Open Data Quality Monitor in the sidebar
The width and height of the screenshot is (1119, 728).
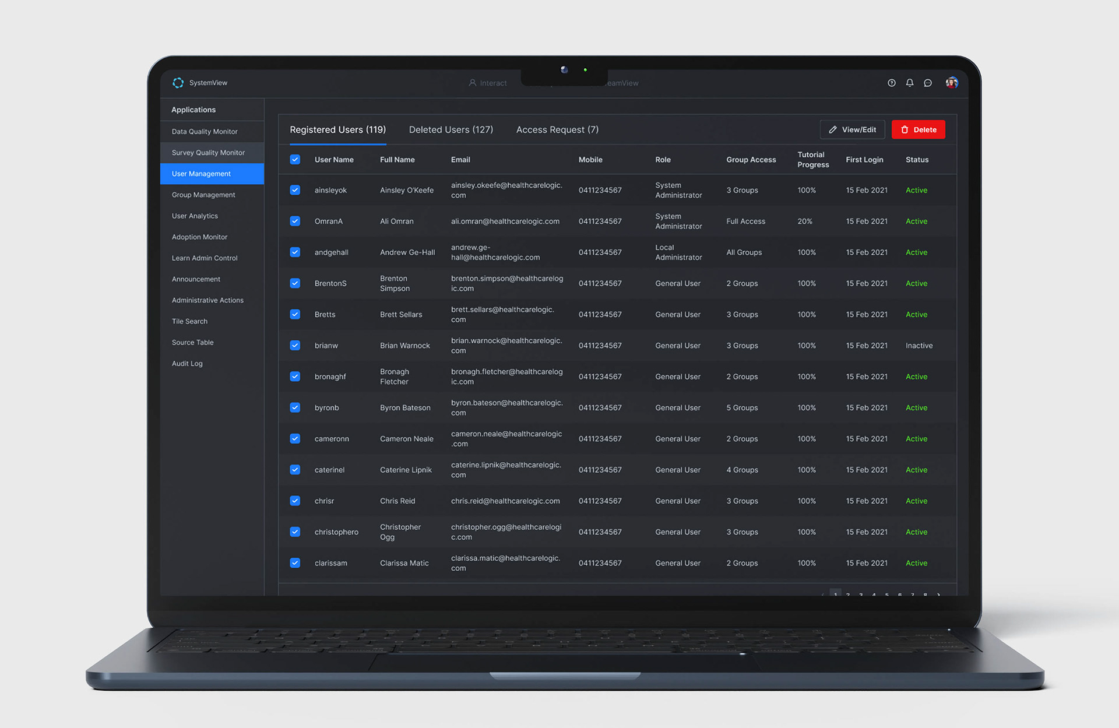pyautogui.click(x=205, y=132)
